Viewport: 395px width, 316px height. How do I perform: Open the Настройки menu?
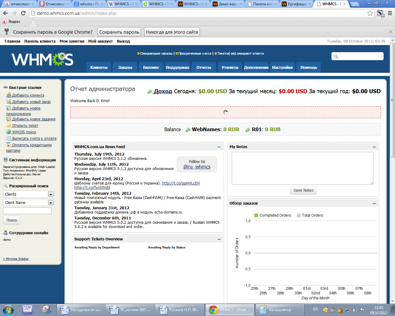tap(282, 67)
